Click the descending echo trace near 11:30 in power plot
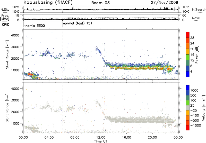 pos(99,51)
